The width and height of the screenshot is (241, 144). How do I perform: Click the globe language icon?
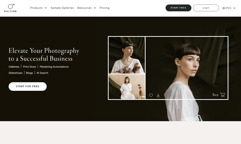(x=224, y=8)
